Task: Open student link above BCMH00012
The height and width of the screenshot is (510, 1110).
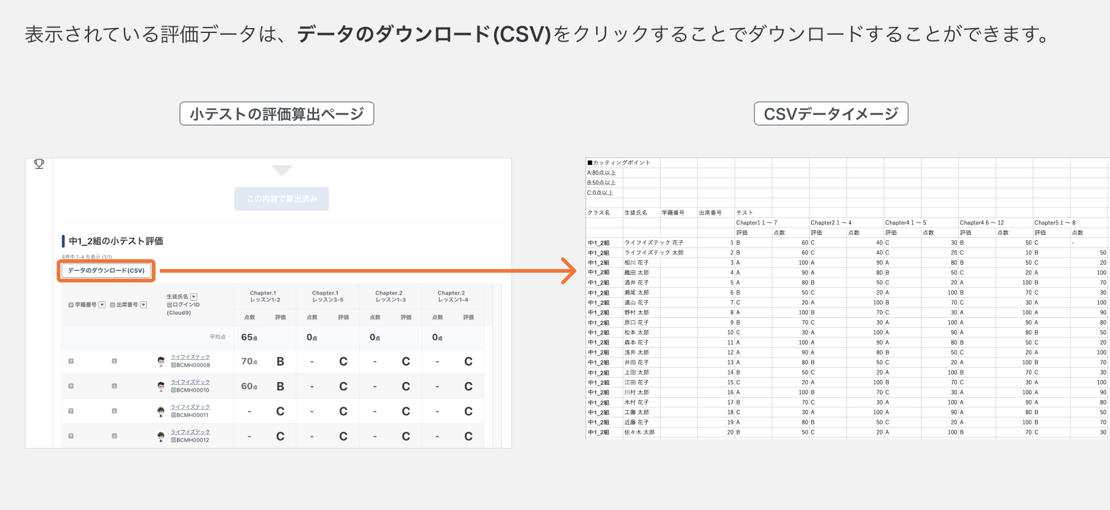Action: [190, 432]
